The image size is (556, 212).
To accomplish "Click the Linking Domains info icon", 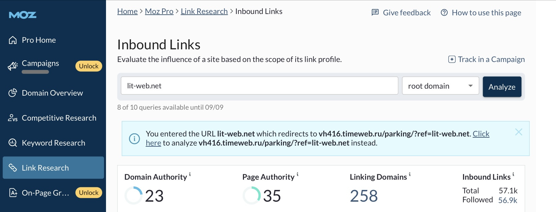I will coord(410,174).
